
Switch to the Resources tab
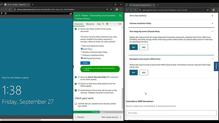[x=90, y=24]
